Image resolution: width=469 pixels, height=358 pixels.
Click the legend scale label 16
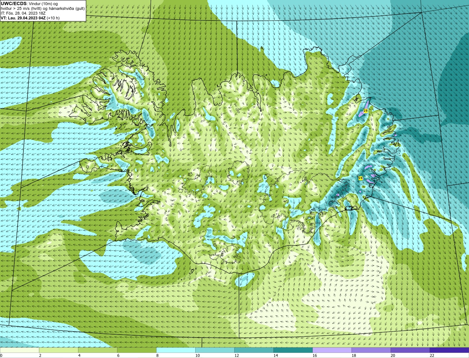point(315,355)
